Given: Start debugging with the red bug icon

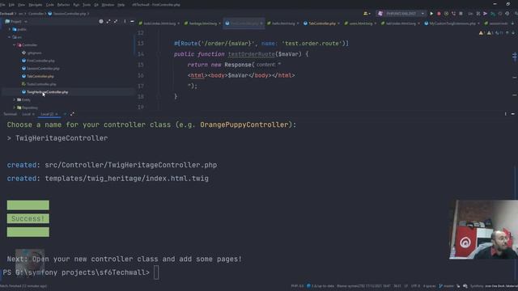Looking at the screenshot, I should point(439,14).
